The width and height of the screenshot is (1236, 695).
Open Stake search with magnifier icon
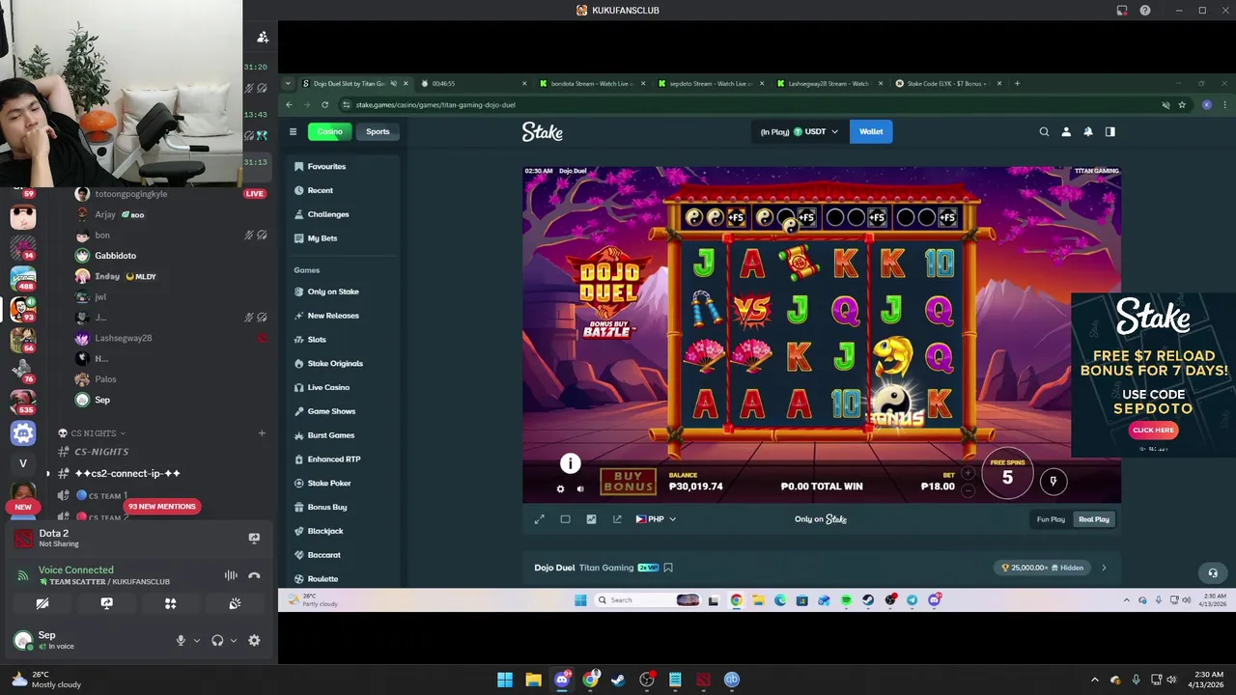1044,131
